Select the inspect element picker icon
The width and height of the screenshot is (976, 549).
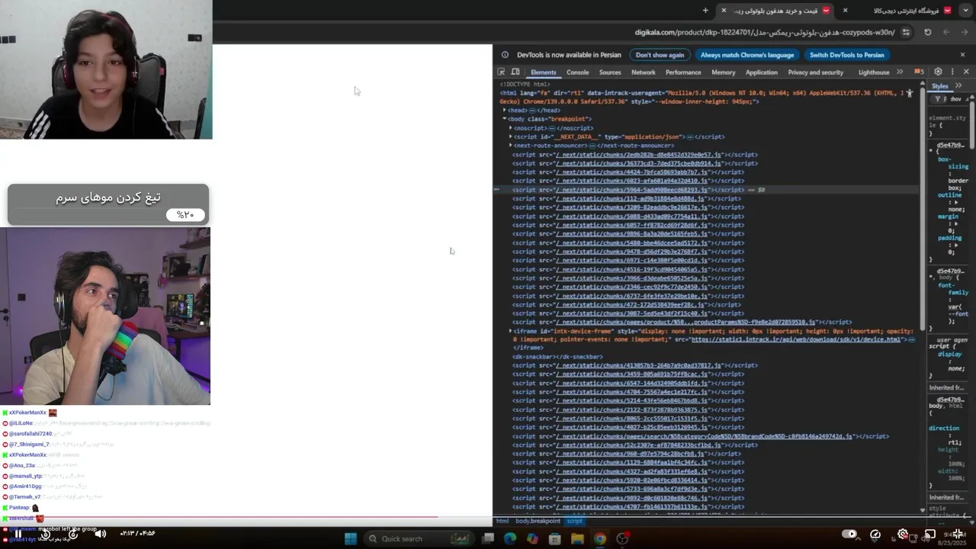click(x=501, y=72)
